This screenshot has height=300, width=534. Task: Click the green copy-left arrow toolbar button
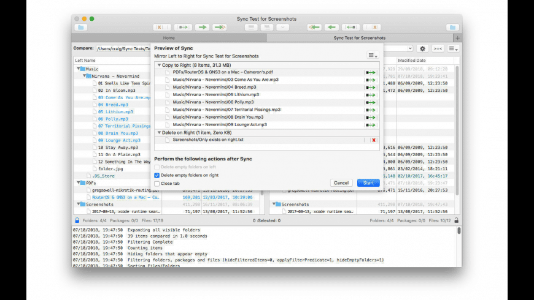pos(332,28)
